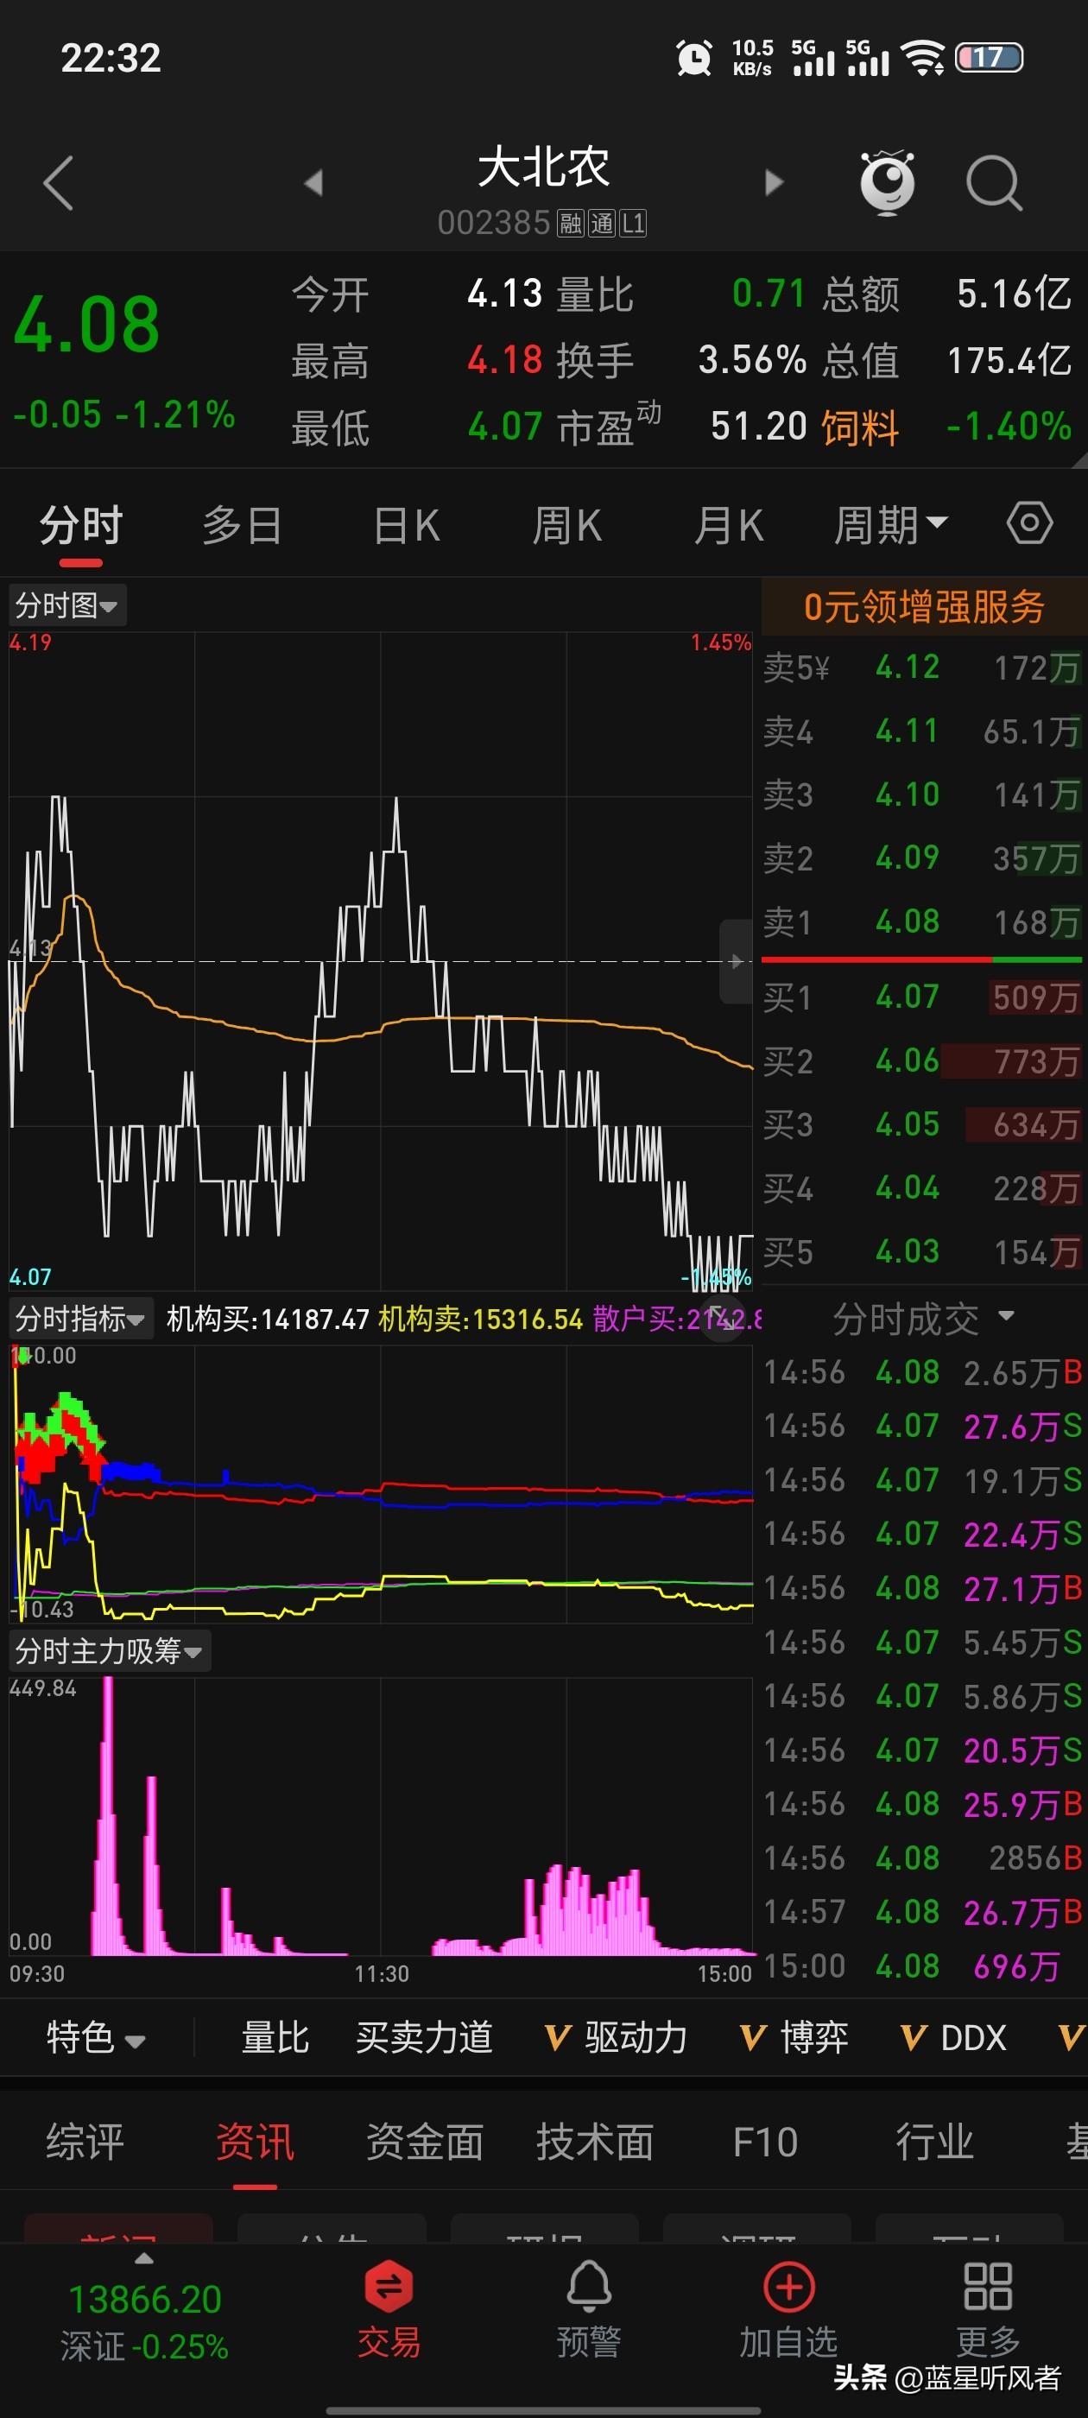Select the 驱动力 VIP indicator

point(616,2038)
